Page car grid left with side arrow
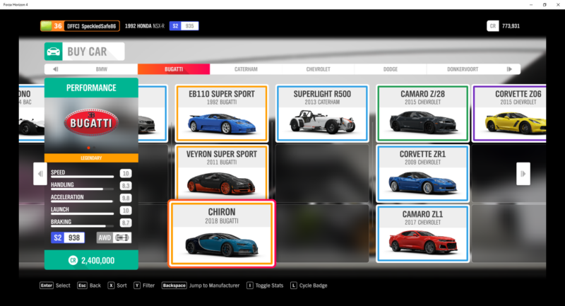 [x=40, y=173]
